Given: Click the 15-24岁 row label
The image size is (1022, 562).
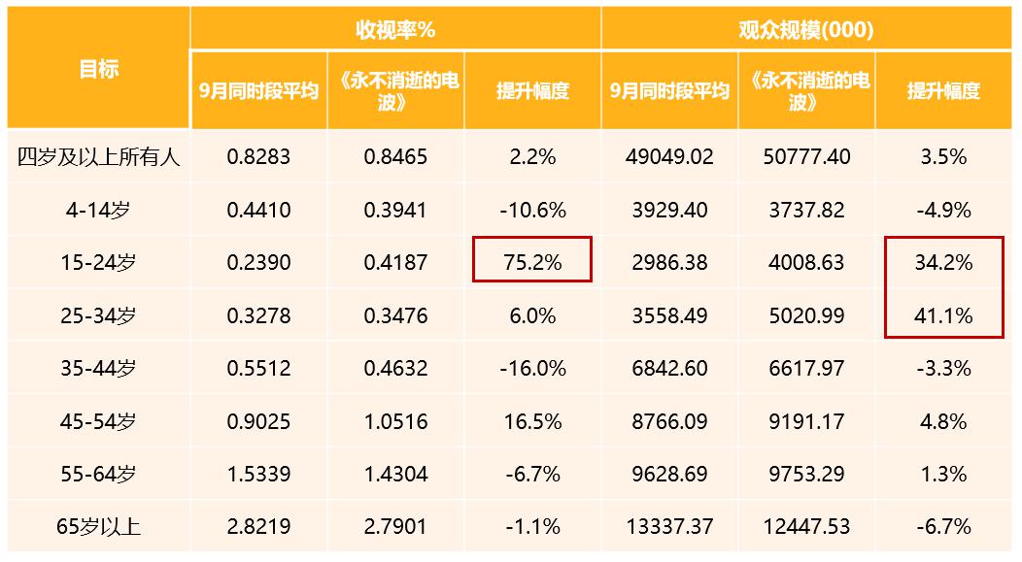Looking at the screenshot, I should point(98,262).
